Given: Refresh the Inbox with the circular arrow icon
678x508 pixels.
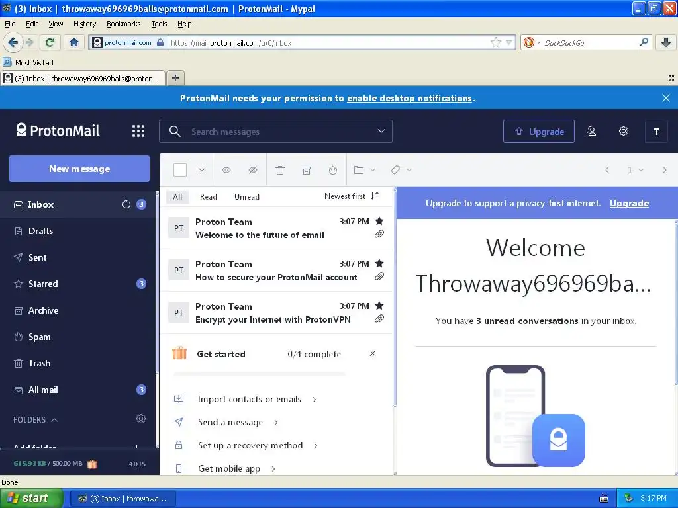Looking at the screenshot, I should click(x=126, y=204).
